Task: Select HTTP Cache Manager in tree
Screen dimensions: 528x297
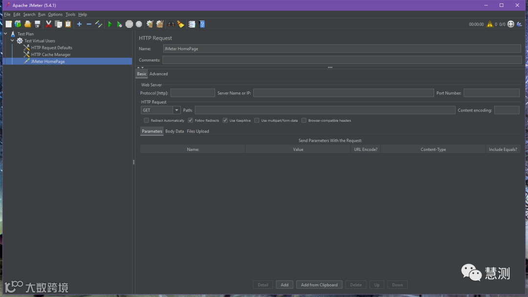Action: [51, 55]
